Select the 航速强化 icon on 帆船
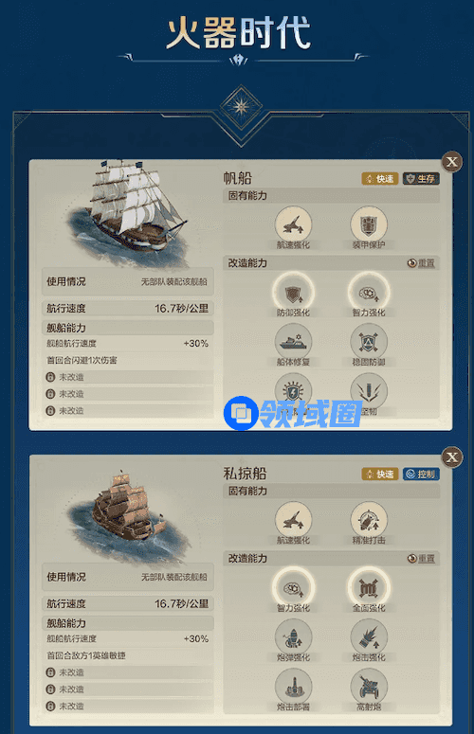The width and height of the screenshot is (474, 734). (x=293, y=224)
